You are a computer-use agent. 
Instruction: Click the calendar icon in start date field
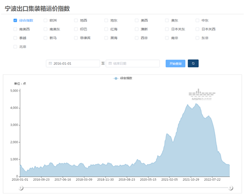click(50, 63)
